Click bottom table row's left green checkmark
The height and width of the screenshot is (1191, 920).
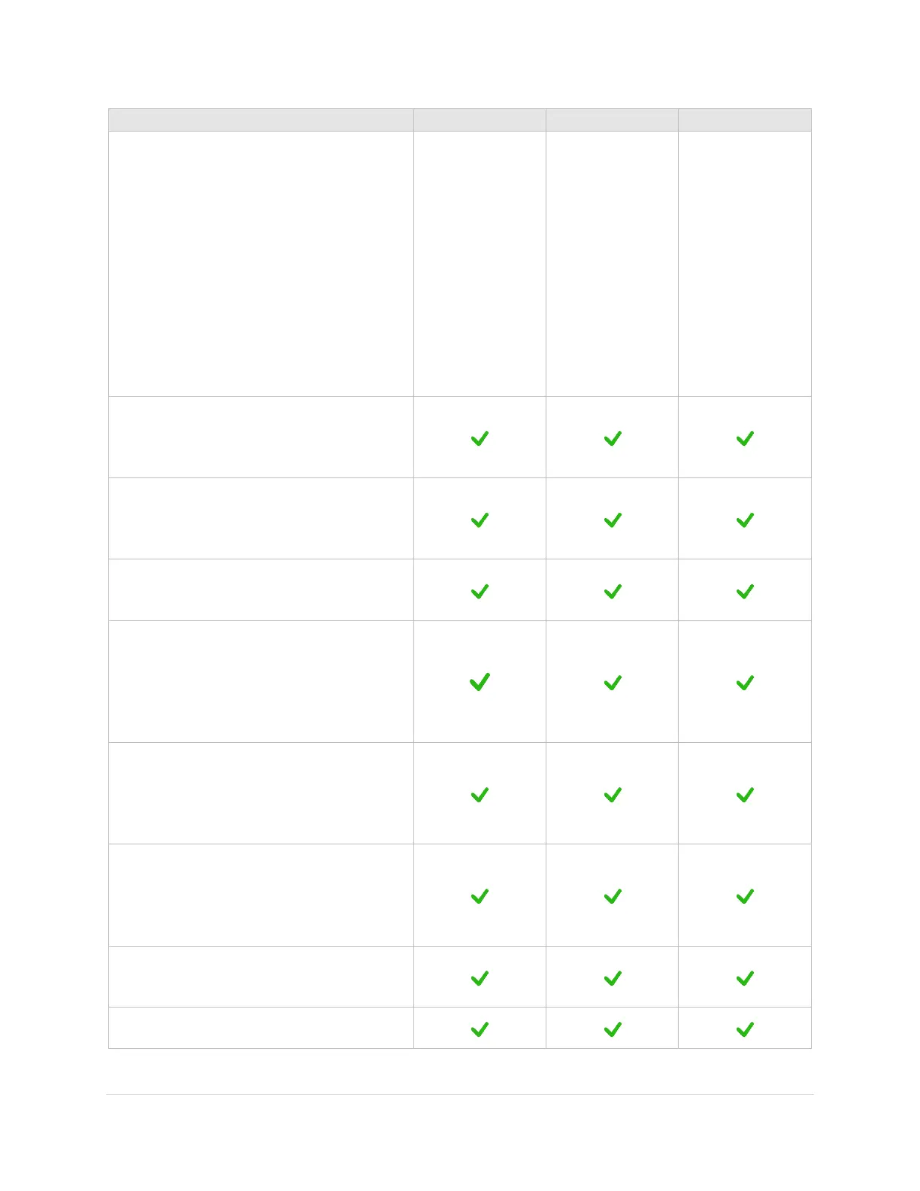(480, 1029)
